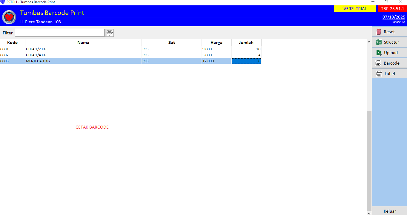
Task: Click the scrollbar up arrow
Action: [369, 42]
